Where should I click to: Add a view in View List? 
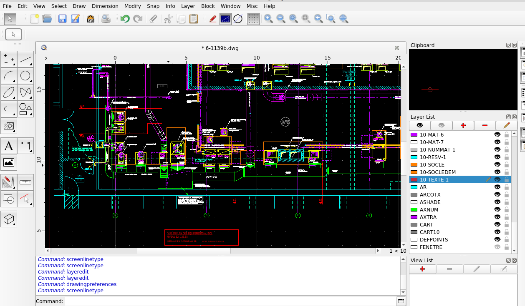pos(422,269)
